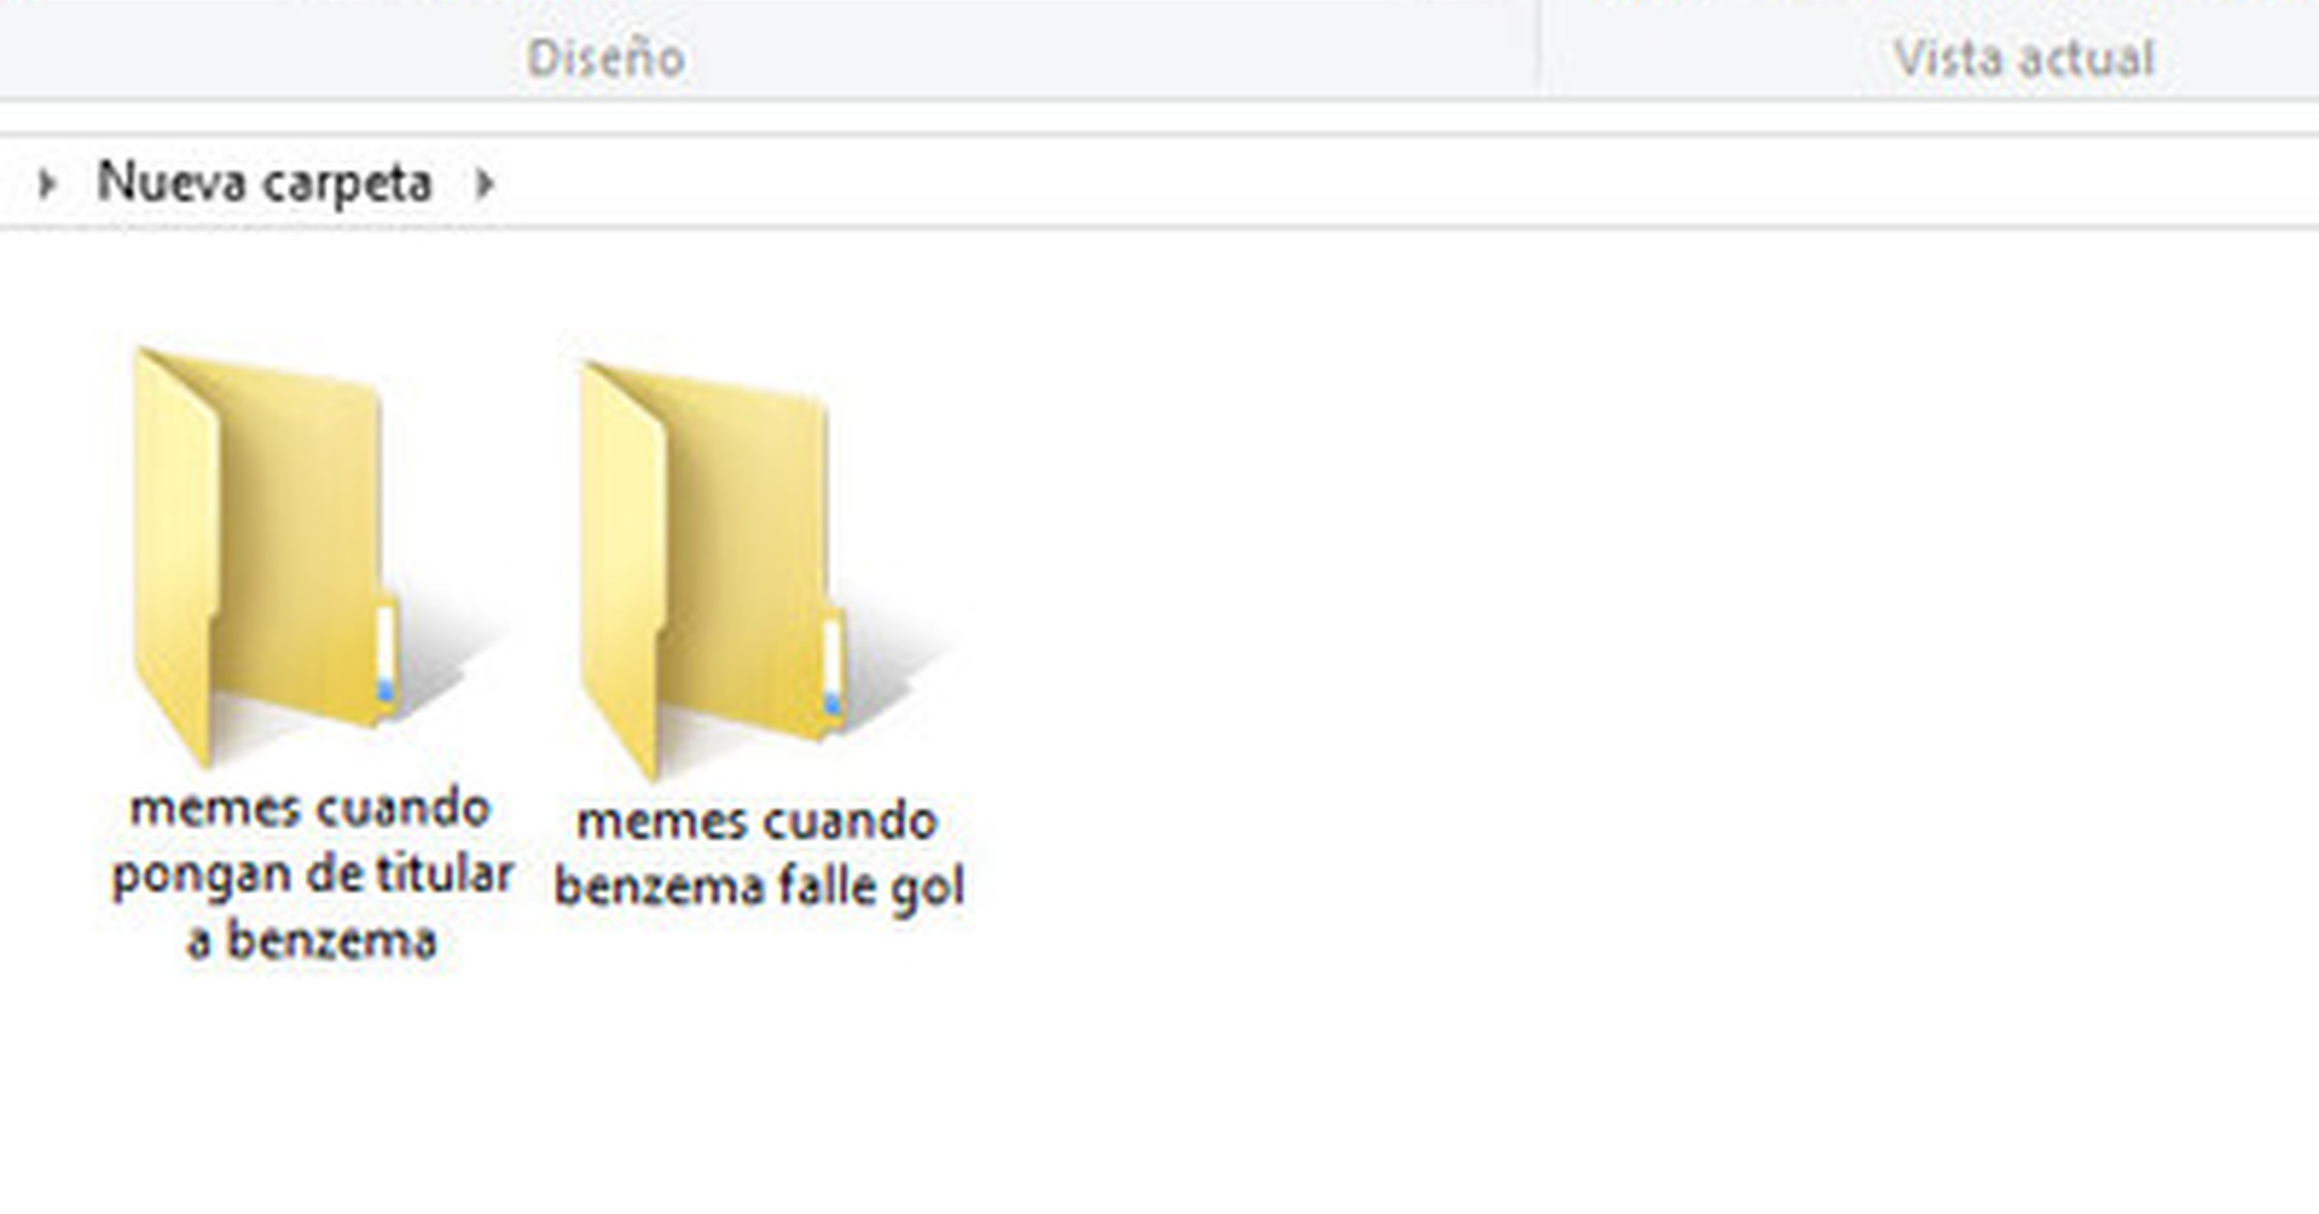This screenshot has height=1214, width=2319.
Task: Click the 'Diseño' ribbon group label
Action: point(605,58)
